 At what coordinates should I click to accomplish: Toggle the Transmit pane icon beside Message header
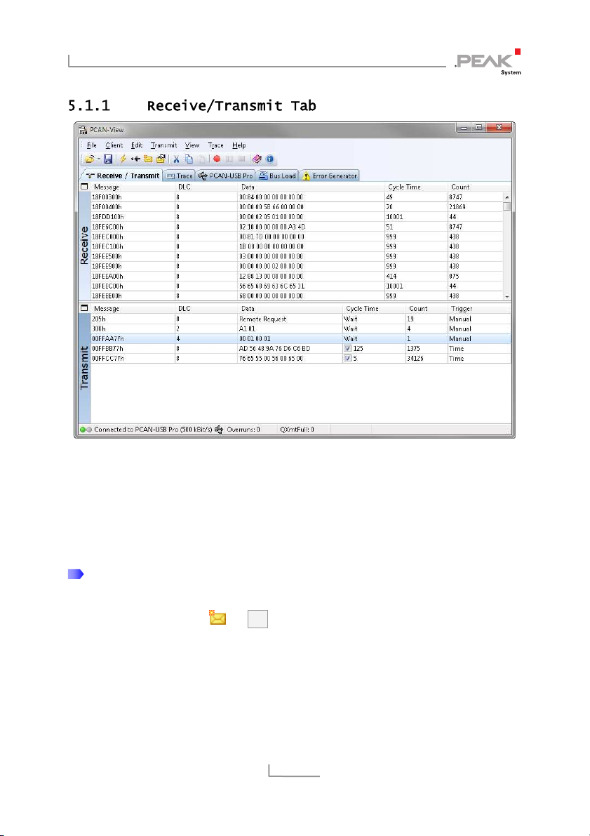click(84, 308)
